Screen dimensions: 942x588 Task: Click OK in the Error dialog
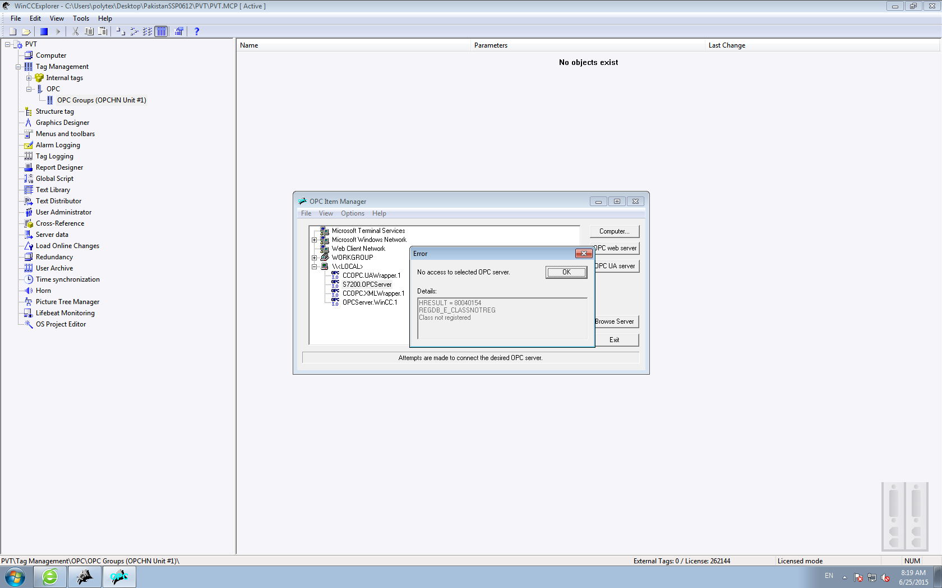566,272
